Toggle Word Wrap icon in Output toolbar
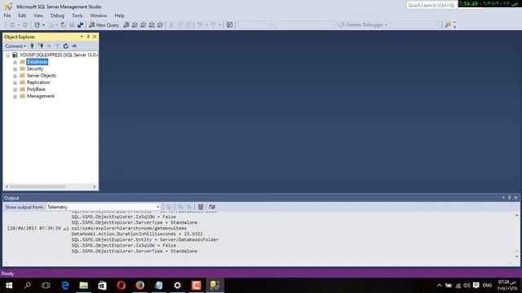Viewport: 522px width, 293px height. (x=212, y=207)
